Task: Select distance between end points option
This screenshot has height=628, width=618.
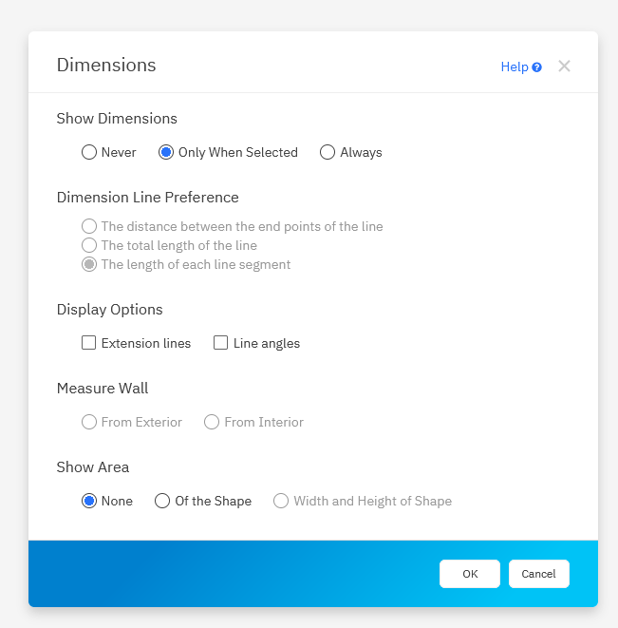Action: click(x=89, y=226)
